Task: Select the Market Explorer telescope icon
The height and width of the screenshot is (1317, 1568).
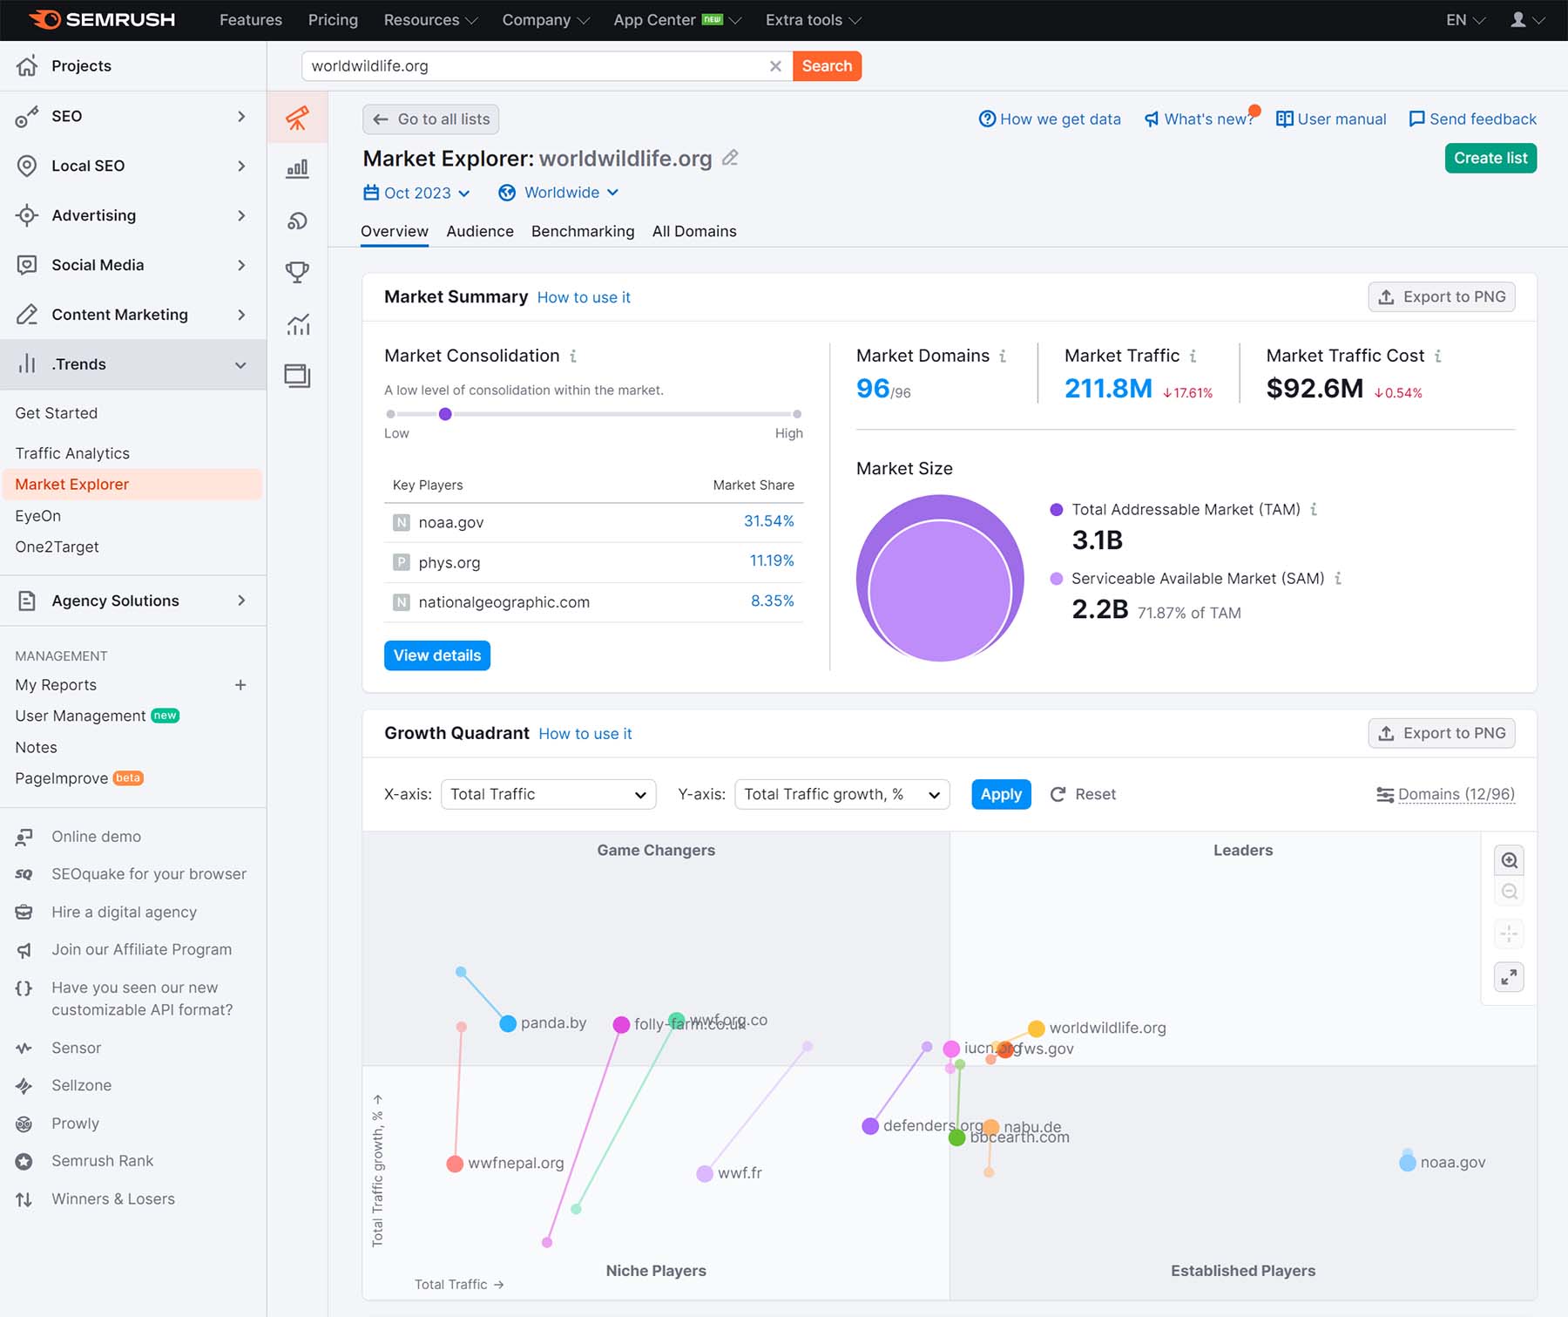Action: point(297,119)
